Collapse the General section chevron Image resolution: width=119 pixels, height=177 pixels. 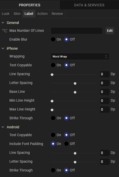[3, 23]
